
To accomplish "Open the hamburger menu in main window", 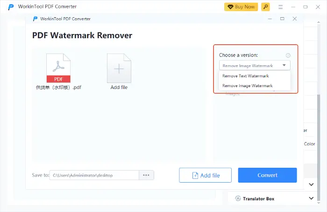I will pos(280,7).
